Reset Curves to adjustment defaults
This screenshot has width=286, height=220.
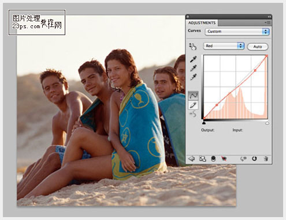[254, 159]
